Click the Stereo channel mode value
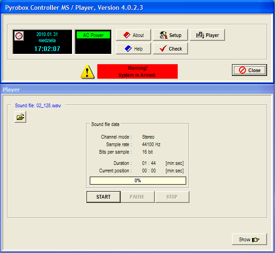Image resolution: width=275 pixels, height=253 pixels. coord(148,137)
